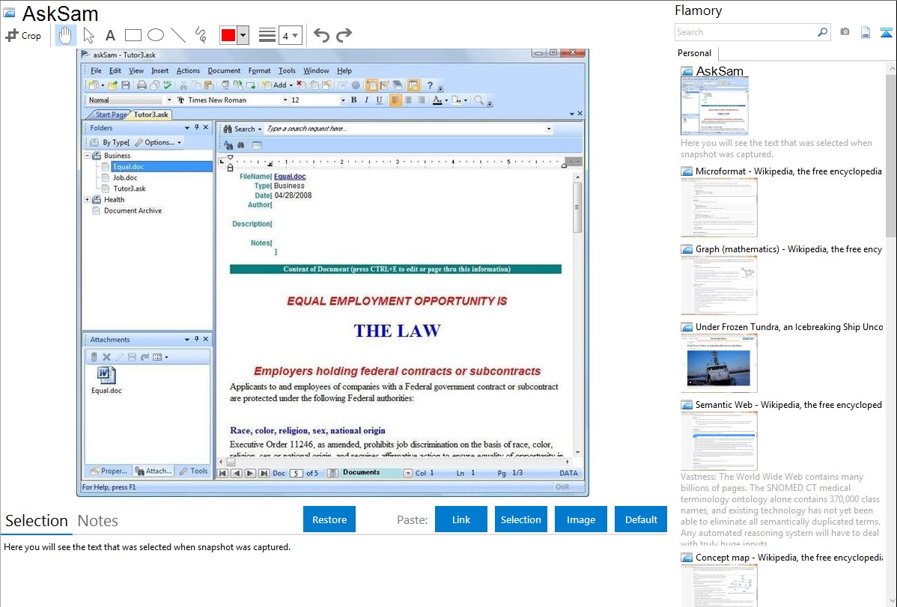Open the File menu in askSam

tap(96, 71)
